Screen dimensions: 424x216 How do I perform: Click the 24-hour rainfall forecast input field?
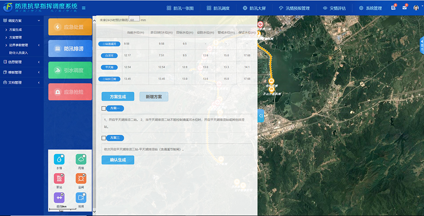(x=134, y=20)
